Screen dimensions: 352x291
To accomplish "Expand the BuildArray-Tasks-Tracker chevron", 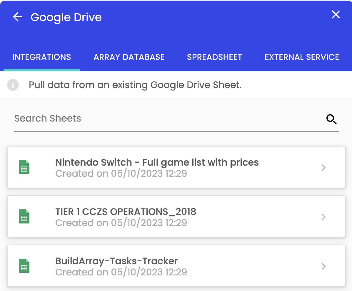I will pyautogui.click(x=323, y=266).
